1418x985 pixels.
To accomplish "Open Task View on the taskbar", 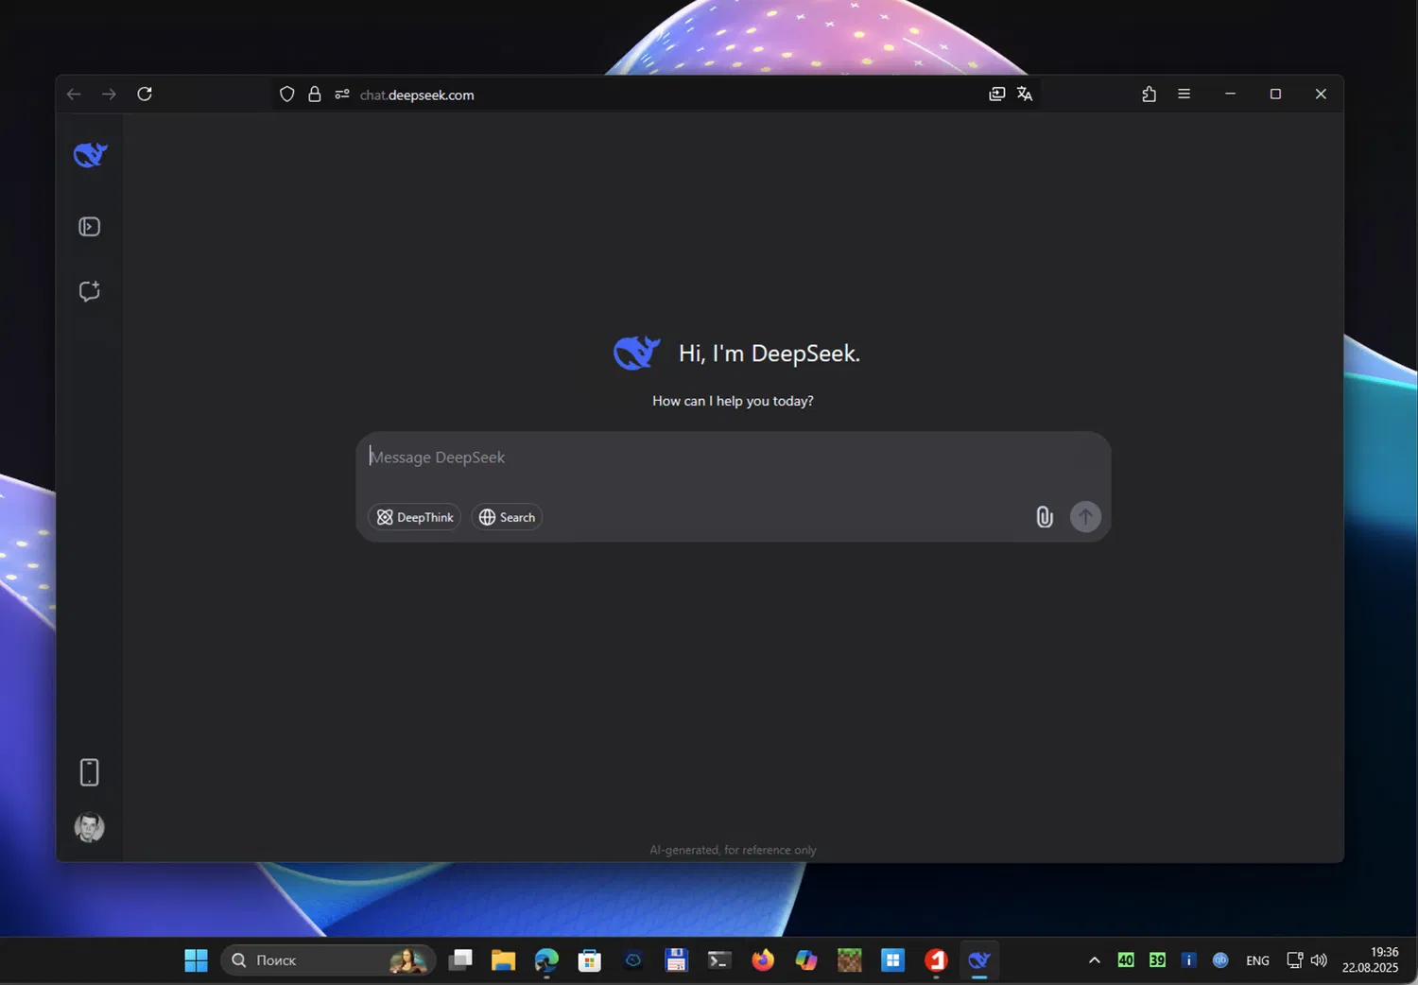I will coord(460,960).
